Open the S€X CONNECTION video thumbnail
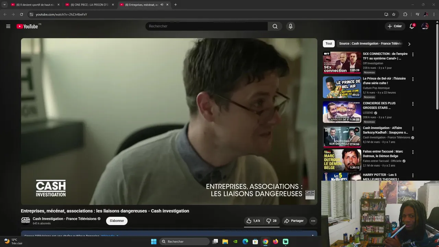This screenshot has height=247, width=439. [342, 62]
